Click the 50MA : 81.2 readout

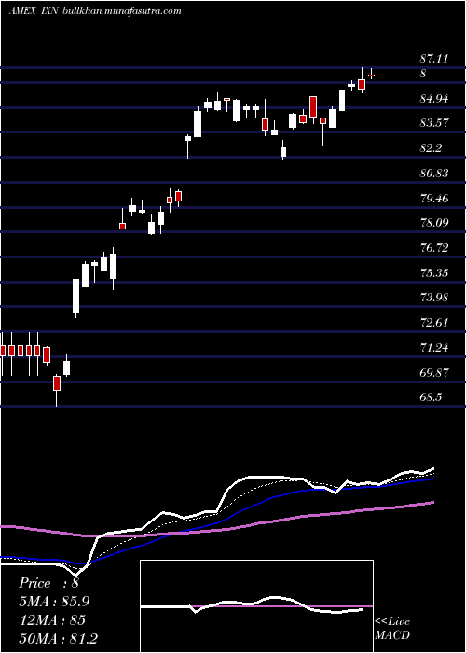click(58, 638)
